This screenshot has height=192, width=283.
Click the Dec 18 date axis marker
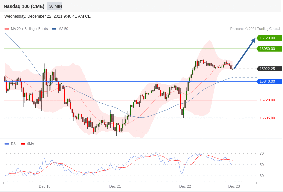click(x=45, y=186)
